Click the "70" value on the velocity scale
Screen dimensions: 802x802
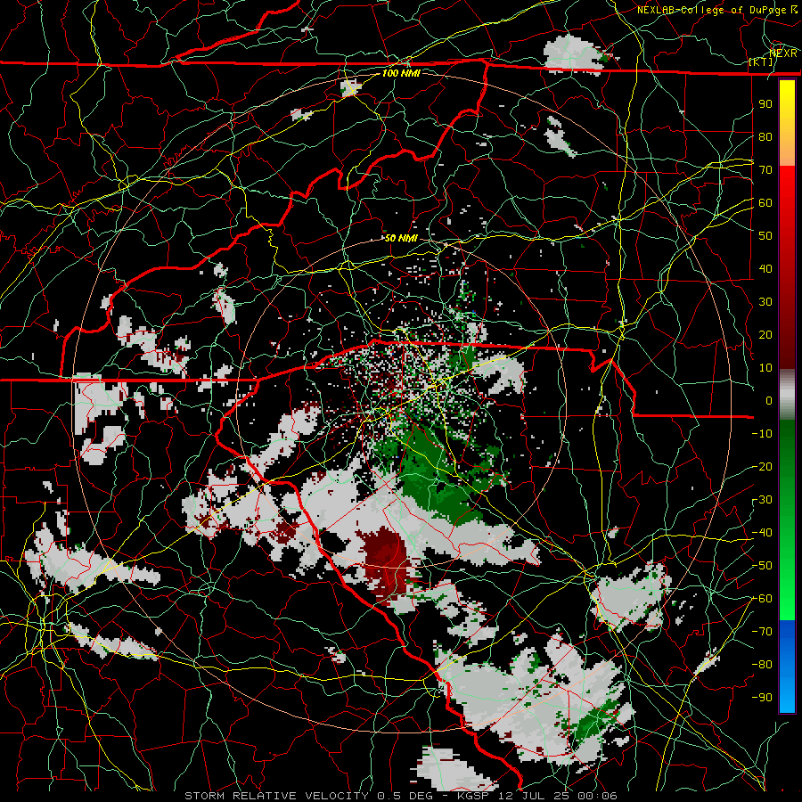765,170
